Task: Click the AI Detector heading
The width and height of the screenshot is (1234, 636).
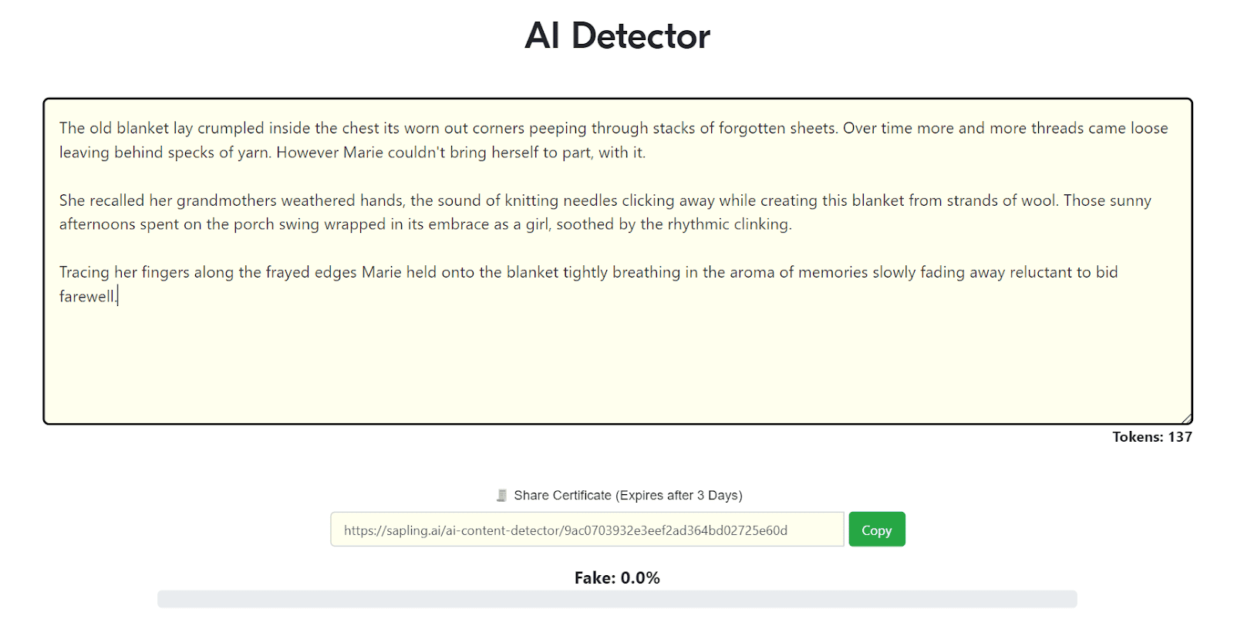Action: [617, 35]
